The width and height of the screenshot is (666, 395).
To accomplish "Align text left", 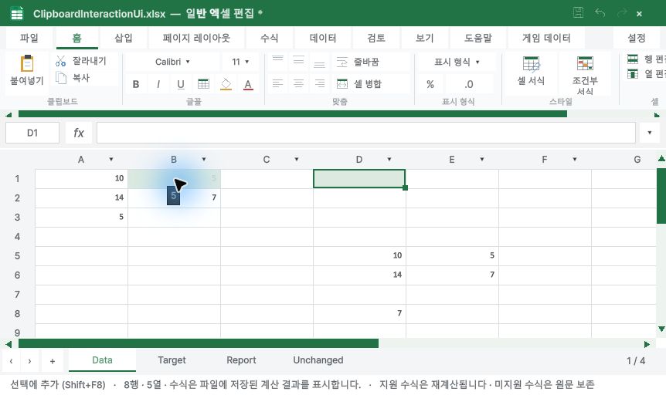I will tap(278, 83).
